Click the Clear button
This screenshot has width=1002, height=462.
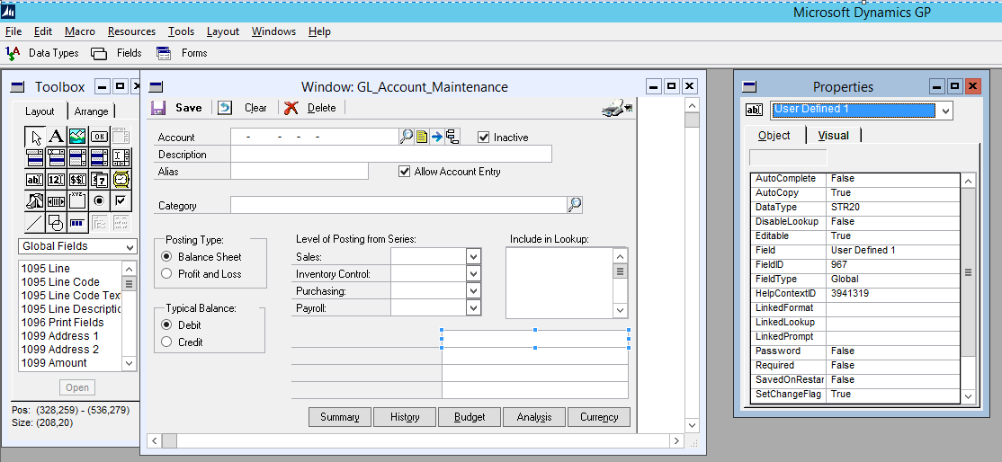pyautogui.click(x=244, y=108)
